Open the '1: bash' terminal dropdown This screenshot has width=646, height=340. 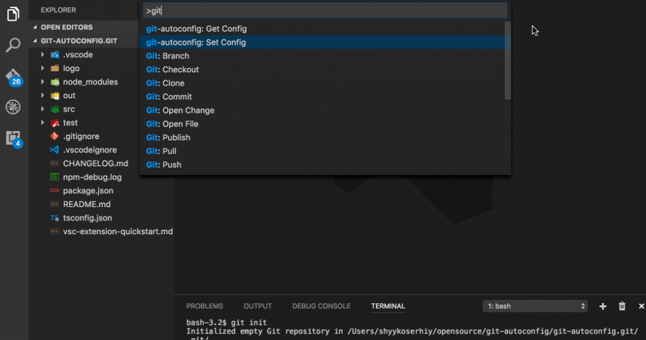coord(535,306)
